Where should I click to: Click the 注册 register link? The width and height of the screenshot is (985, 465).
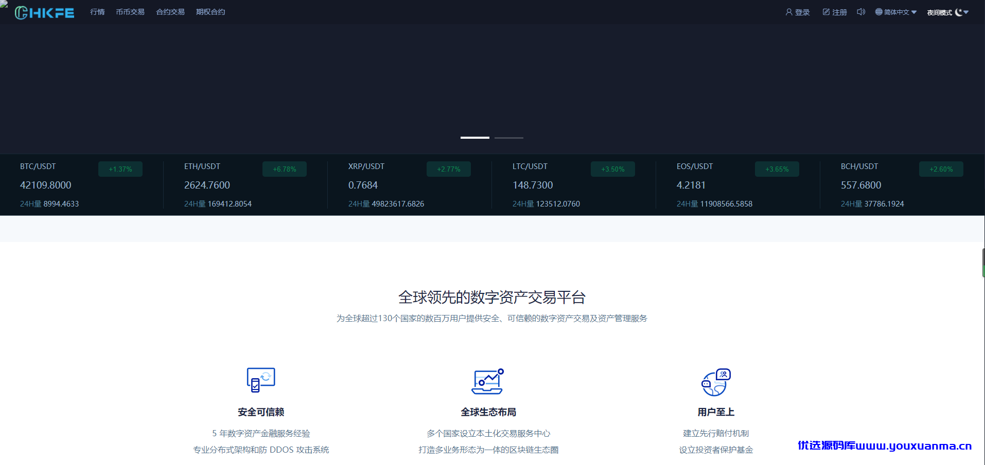pos(835,12)
